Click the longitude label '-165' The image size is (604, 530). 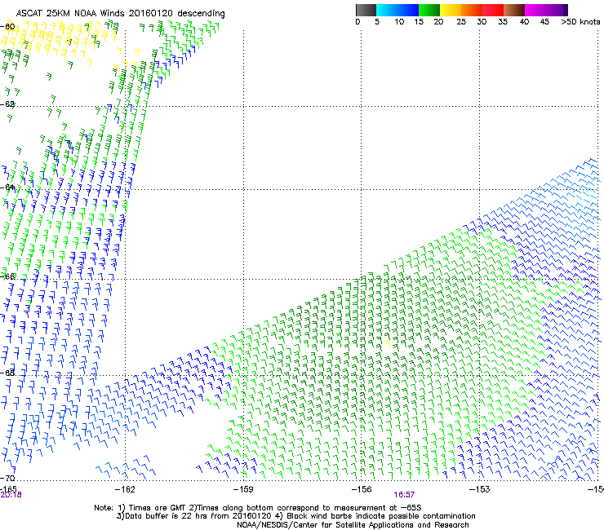tap(8, 489)
